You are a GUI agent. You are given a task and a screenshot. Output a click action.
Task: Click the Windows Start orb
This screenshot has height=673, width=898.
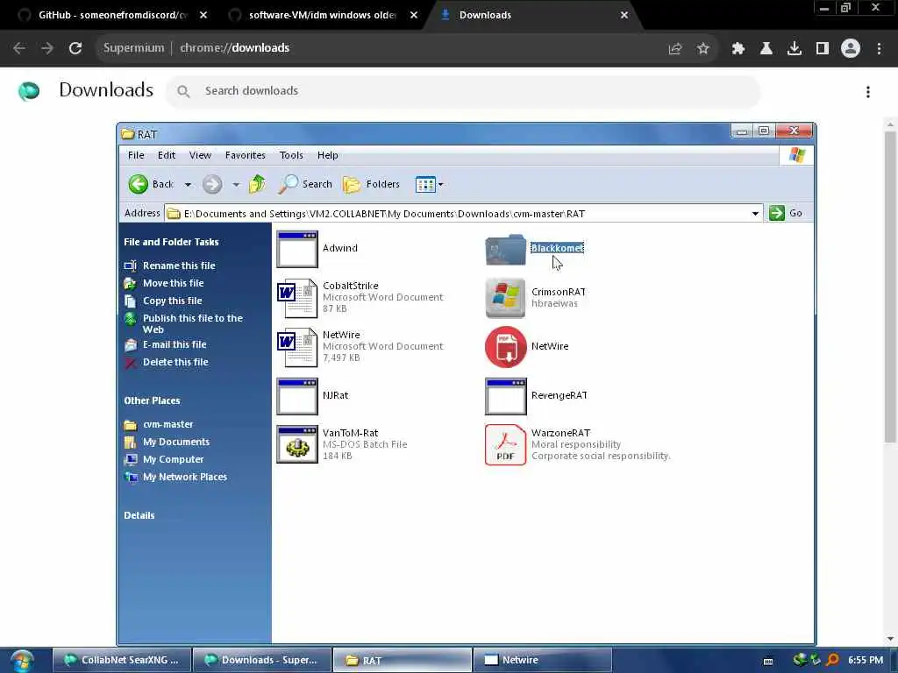(x=21, y=661)
